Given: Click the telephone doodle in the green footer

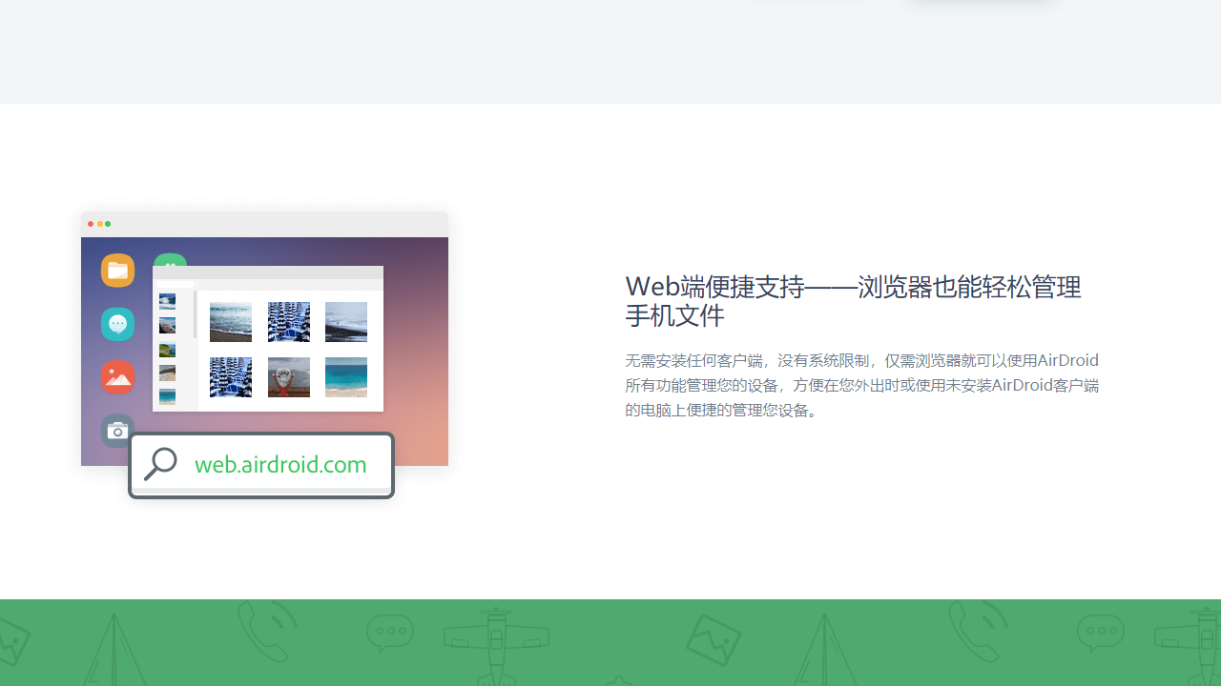Looking at the screenshot, I should pos(267,631).
